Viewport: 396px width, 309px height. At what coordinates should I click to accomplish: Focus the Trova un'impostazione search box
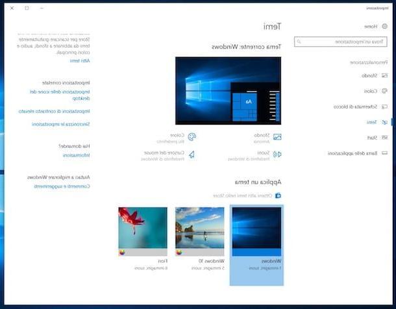pos(340,42)
